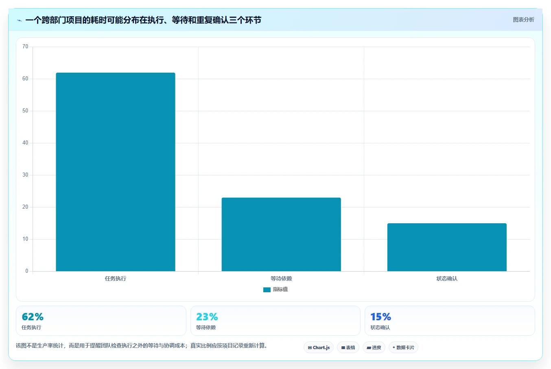Click the 图表分析 label in header
This screenshot has width=551, height=369.
(x=523, y=19)
